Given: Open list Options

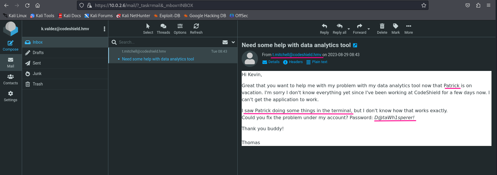Looking at the screenshot, I should (x=180, y=29).
